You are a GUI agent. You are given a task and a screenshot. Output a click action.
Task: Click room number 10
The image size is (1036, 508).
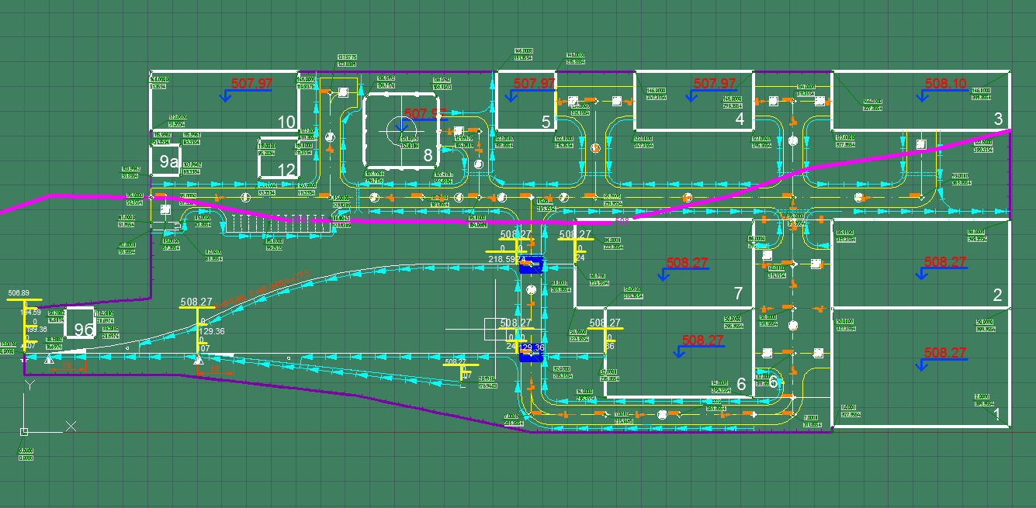pos(286,122)
